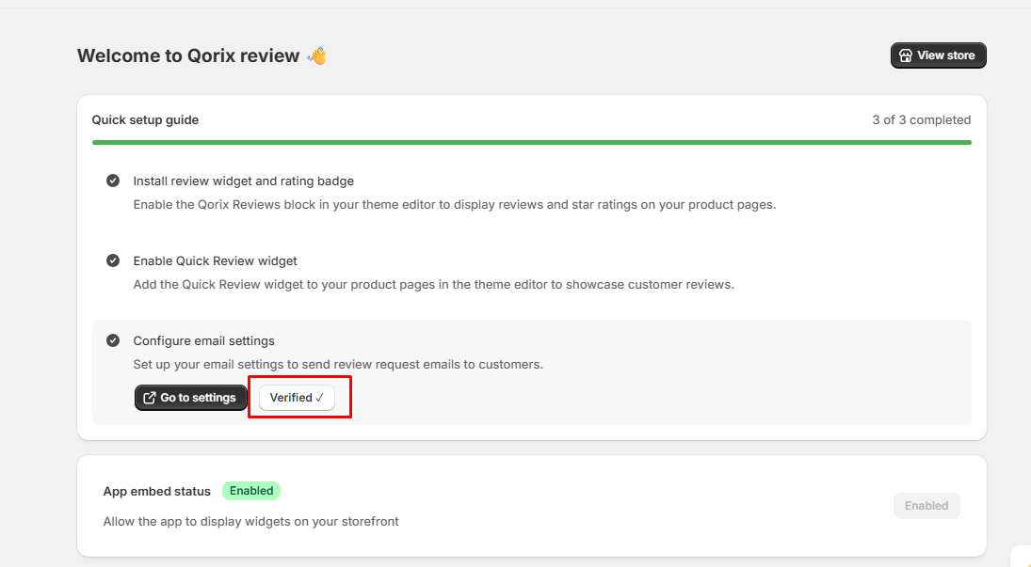
Task: Click the waving hand emoji
Action: 317,55
